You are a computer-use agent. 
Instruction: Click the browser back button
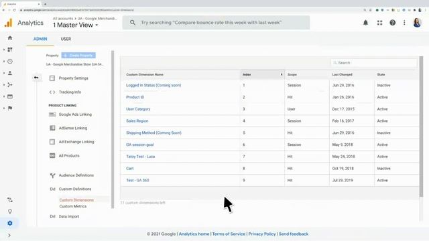coord(3,10)
